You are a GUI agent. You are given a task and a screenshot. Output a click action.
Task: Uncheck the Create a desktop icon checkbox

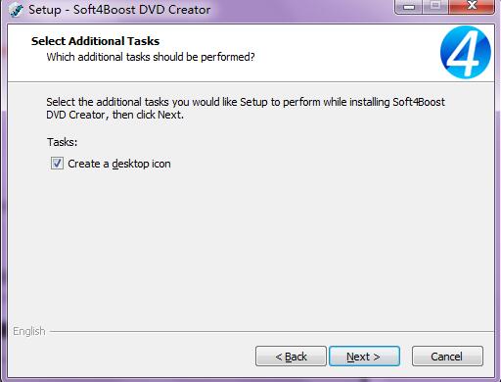coord(57,164)
